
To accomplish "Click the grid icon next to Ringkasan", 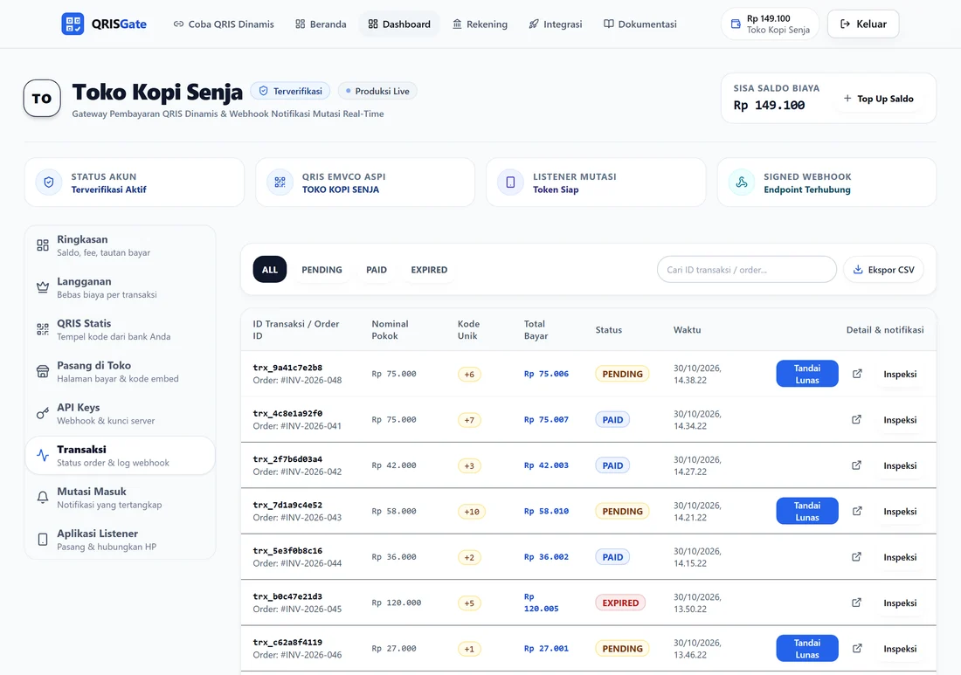I will pyautogui.click(x=42, y=245).
